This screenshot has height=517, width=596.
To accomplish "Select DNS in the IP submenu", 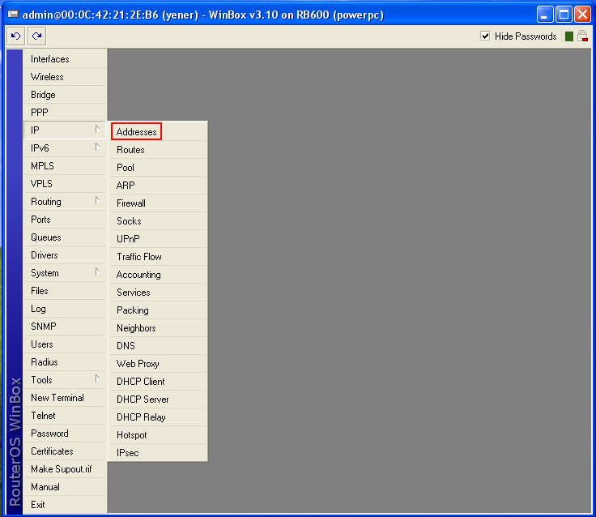I will pos(158,346).
